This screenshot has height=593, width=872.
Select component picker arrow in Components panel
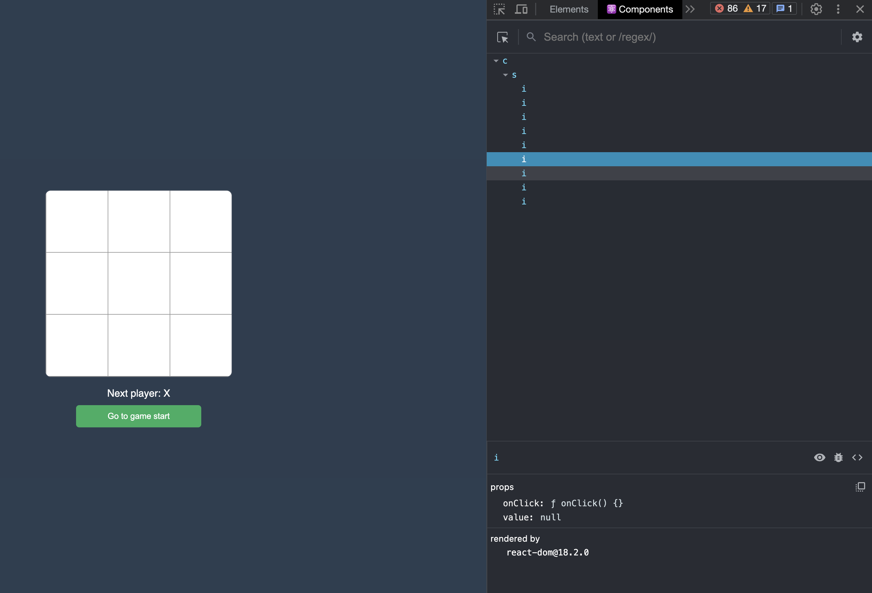(x=502, y=37)
